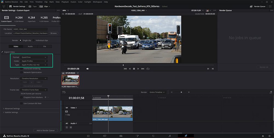The image size is (274, 138).
Task: Click timeline view options icon
Action: [64, 92]
